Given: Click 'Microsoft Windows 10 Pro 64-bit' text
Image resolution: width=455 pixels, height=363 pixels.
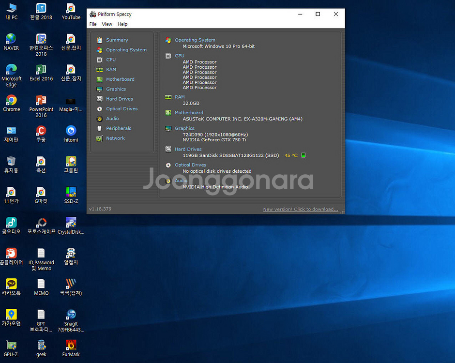Looking at the screenshot, I should coord(218,46).
